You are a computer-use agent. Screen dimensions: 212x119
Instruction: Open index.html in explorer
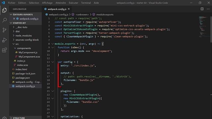[26, 69]
